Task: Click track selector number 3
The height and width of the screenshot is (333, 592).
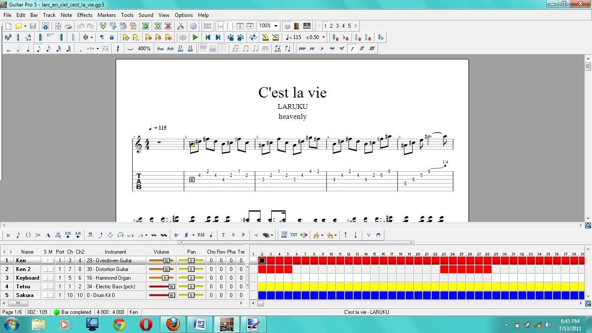Action: pyautogui.click(x=337, y=26)
